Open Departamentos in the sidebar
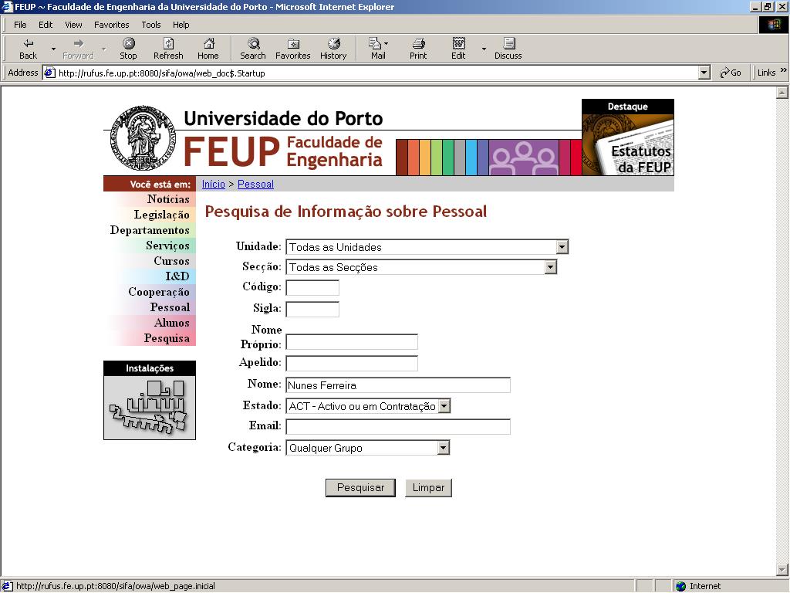The height and width of the screenshot is (593, 790). coord(150,230)
